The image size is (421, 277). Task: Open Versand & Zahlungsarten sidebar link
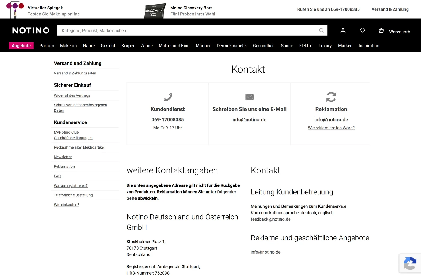tap(75, 73)
